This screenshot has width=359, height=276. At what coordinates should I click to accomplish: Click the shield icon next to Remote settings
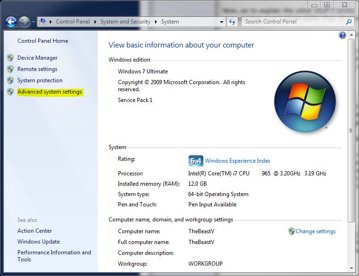(x=10, y=69)
